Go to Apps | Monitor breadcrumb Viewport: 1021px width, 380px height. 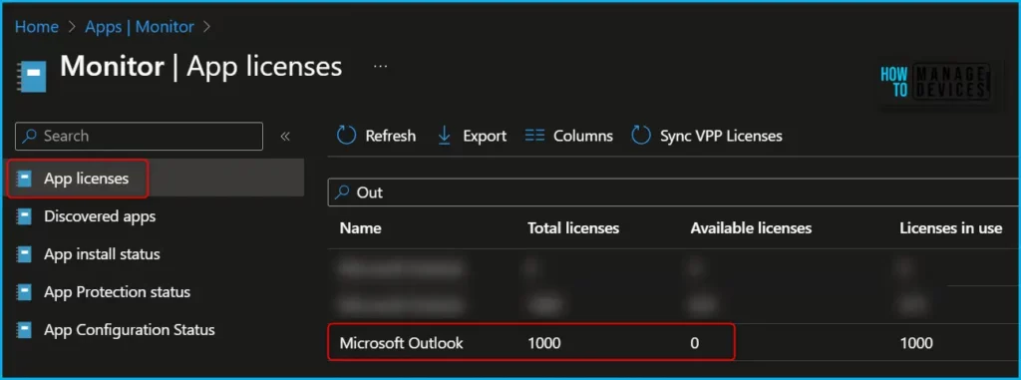point(140,27)
